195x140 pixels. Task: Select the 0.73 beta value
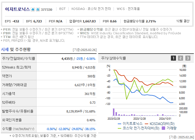click(x=93, y=103)
